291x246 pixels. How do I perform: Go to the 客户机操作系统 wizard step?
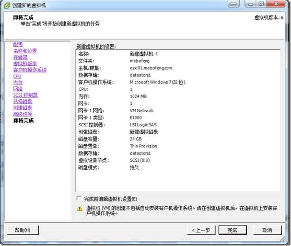pyautogui.click(x=30, y=70)
